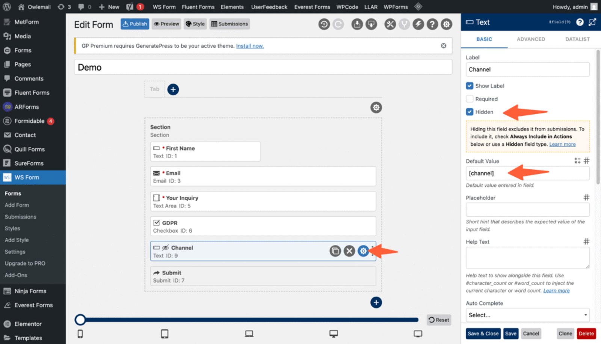
Task: Select the Email field in the form
Action: coord(263,177)
